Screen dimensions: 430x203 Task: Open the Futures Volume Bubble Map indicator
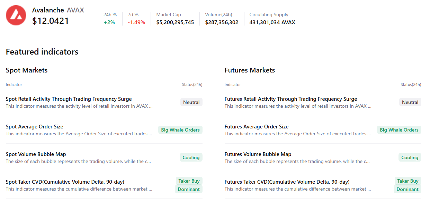click(x=258, y=154)
